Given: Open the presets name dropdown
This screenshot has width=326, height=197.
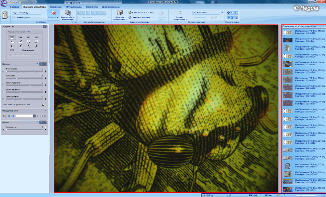Looking at the screenshot, I should tap(34, 116).
